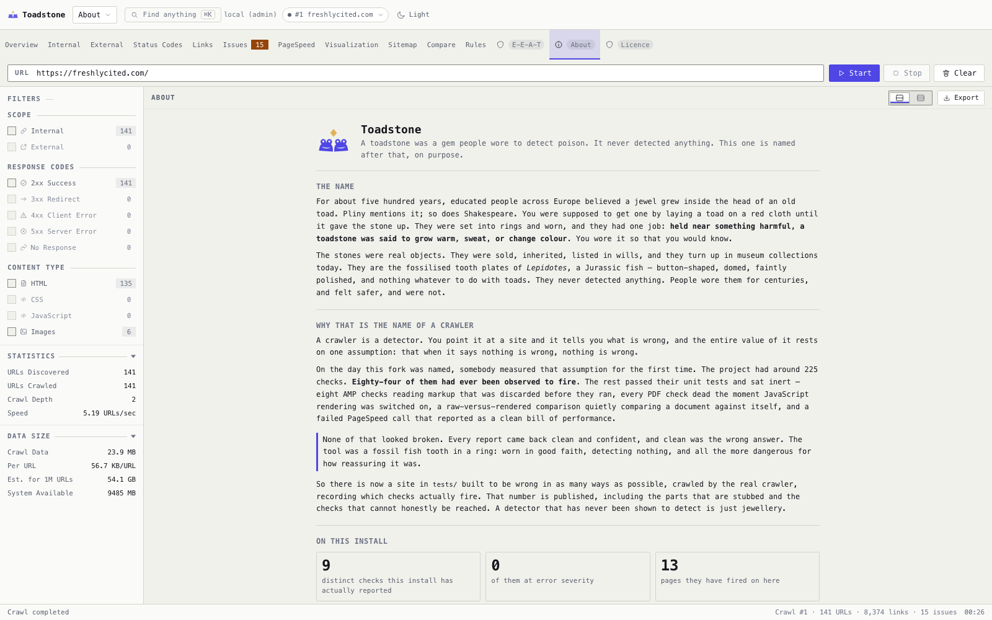Open the Overview tab

(22, 45)
